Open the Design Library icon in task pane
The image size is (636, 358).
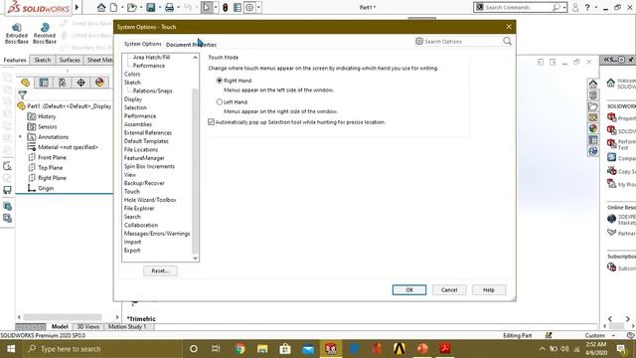[593, 95]
